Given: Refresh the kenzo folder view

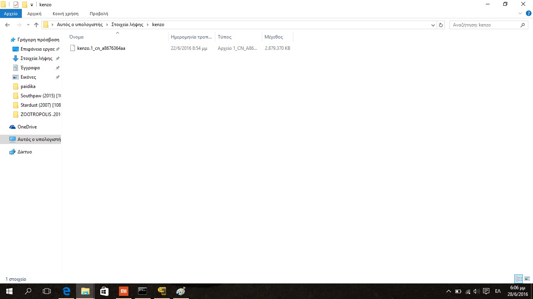Looking at the screenshot, I should pyautogui.click(x=441, y=25).
